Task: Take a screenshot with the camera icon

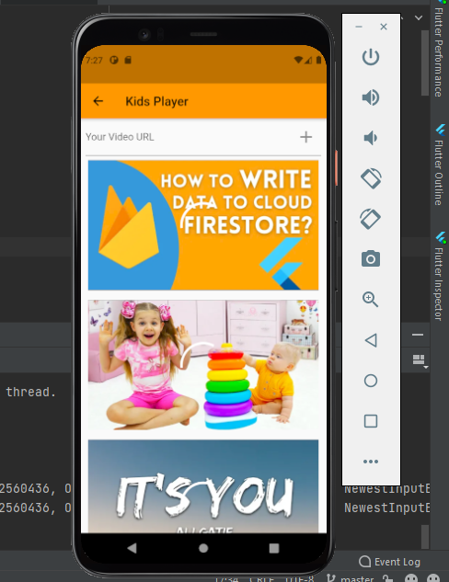Action: 371,258
